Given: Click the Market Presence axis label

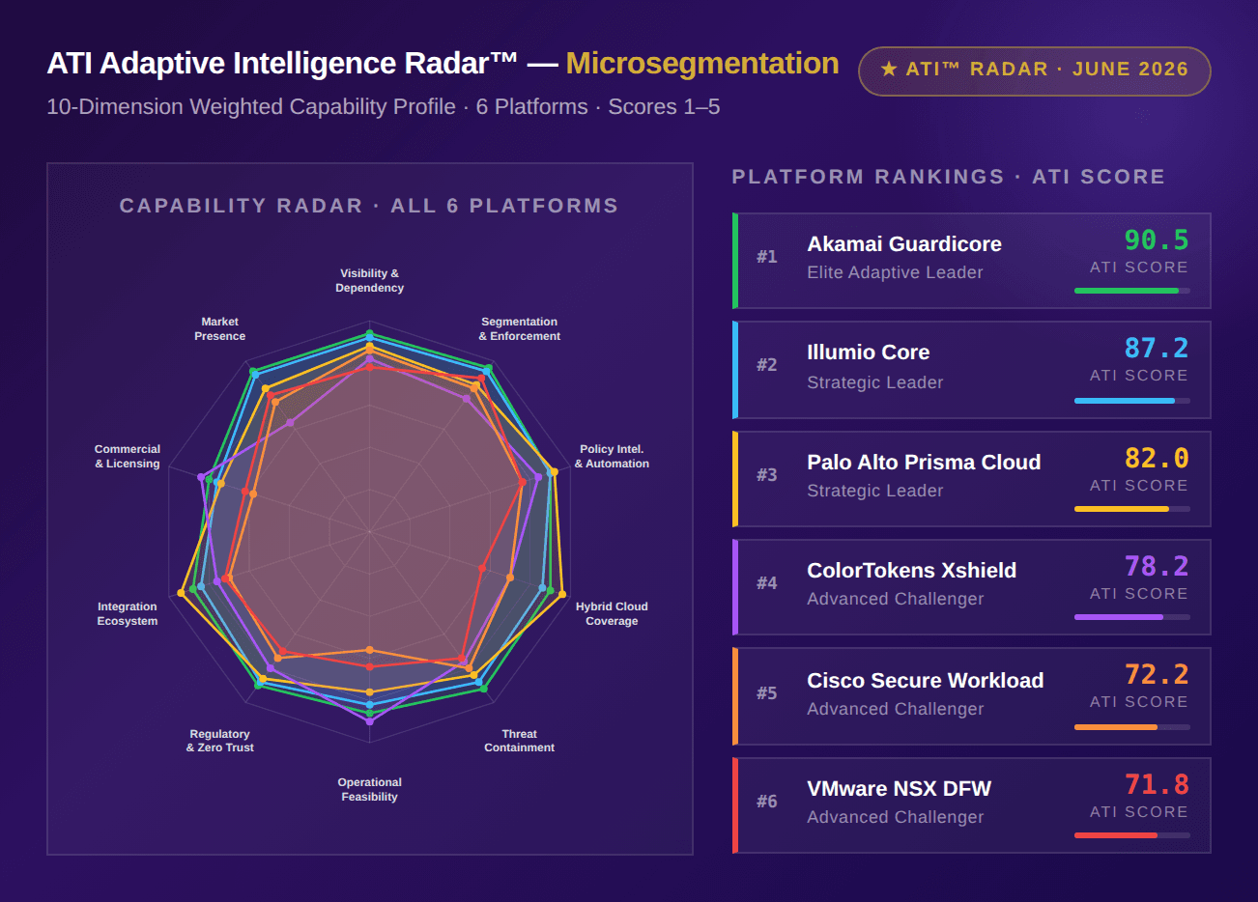Looking at the screenshot, I should point(219,329).
